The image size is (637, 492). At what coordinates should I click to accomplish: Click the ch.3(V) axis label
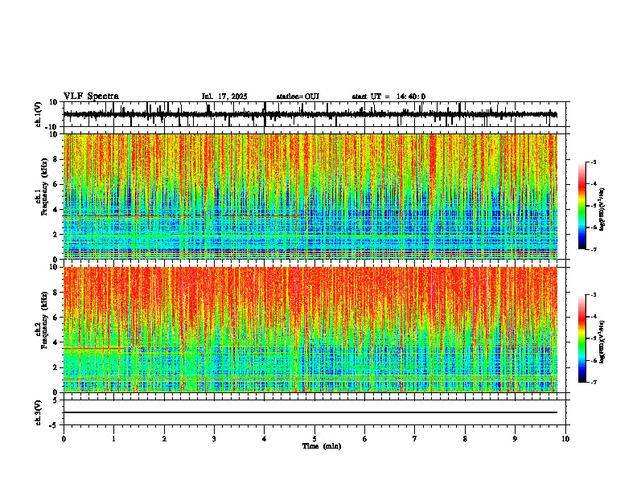[x=39, y=412]
